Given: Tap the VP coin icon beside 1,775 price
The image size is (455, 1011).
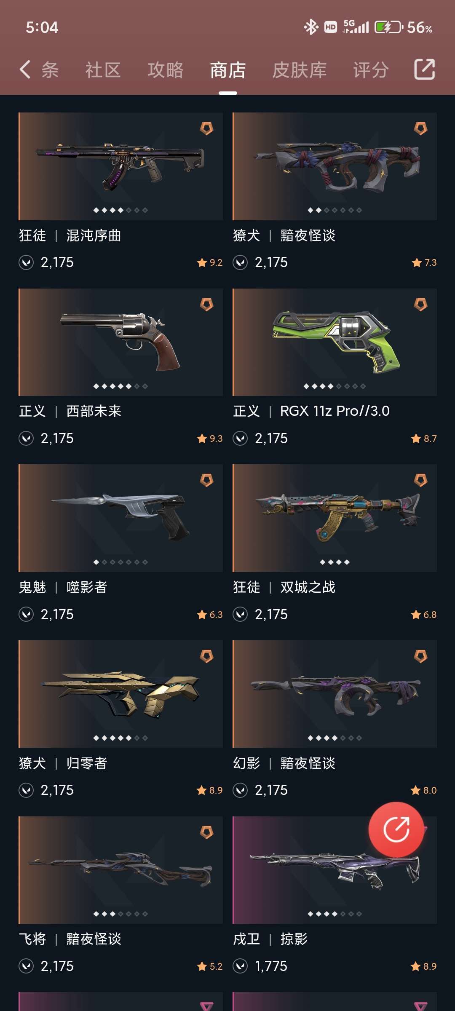Looking at the screenshot, I should click(x=240, y=966).
